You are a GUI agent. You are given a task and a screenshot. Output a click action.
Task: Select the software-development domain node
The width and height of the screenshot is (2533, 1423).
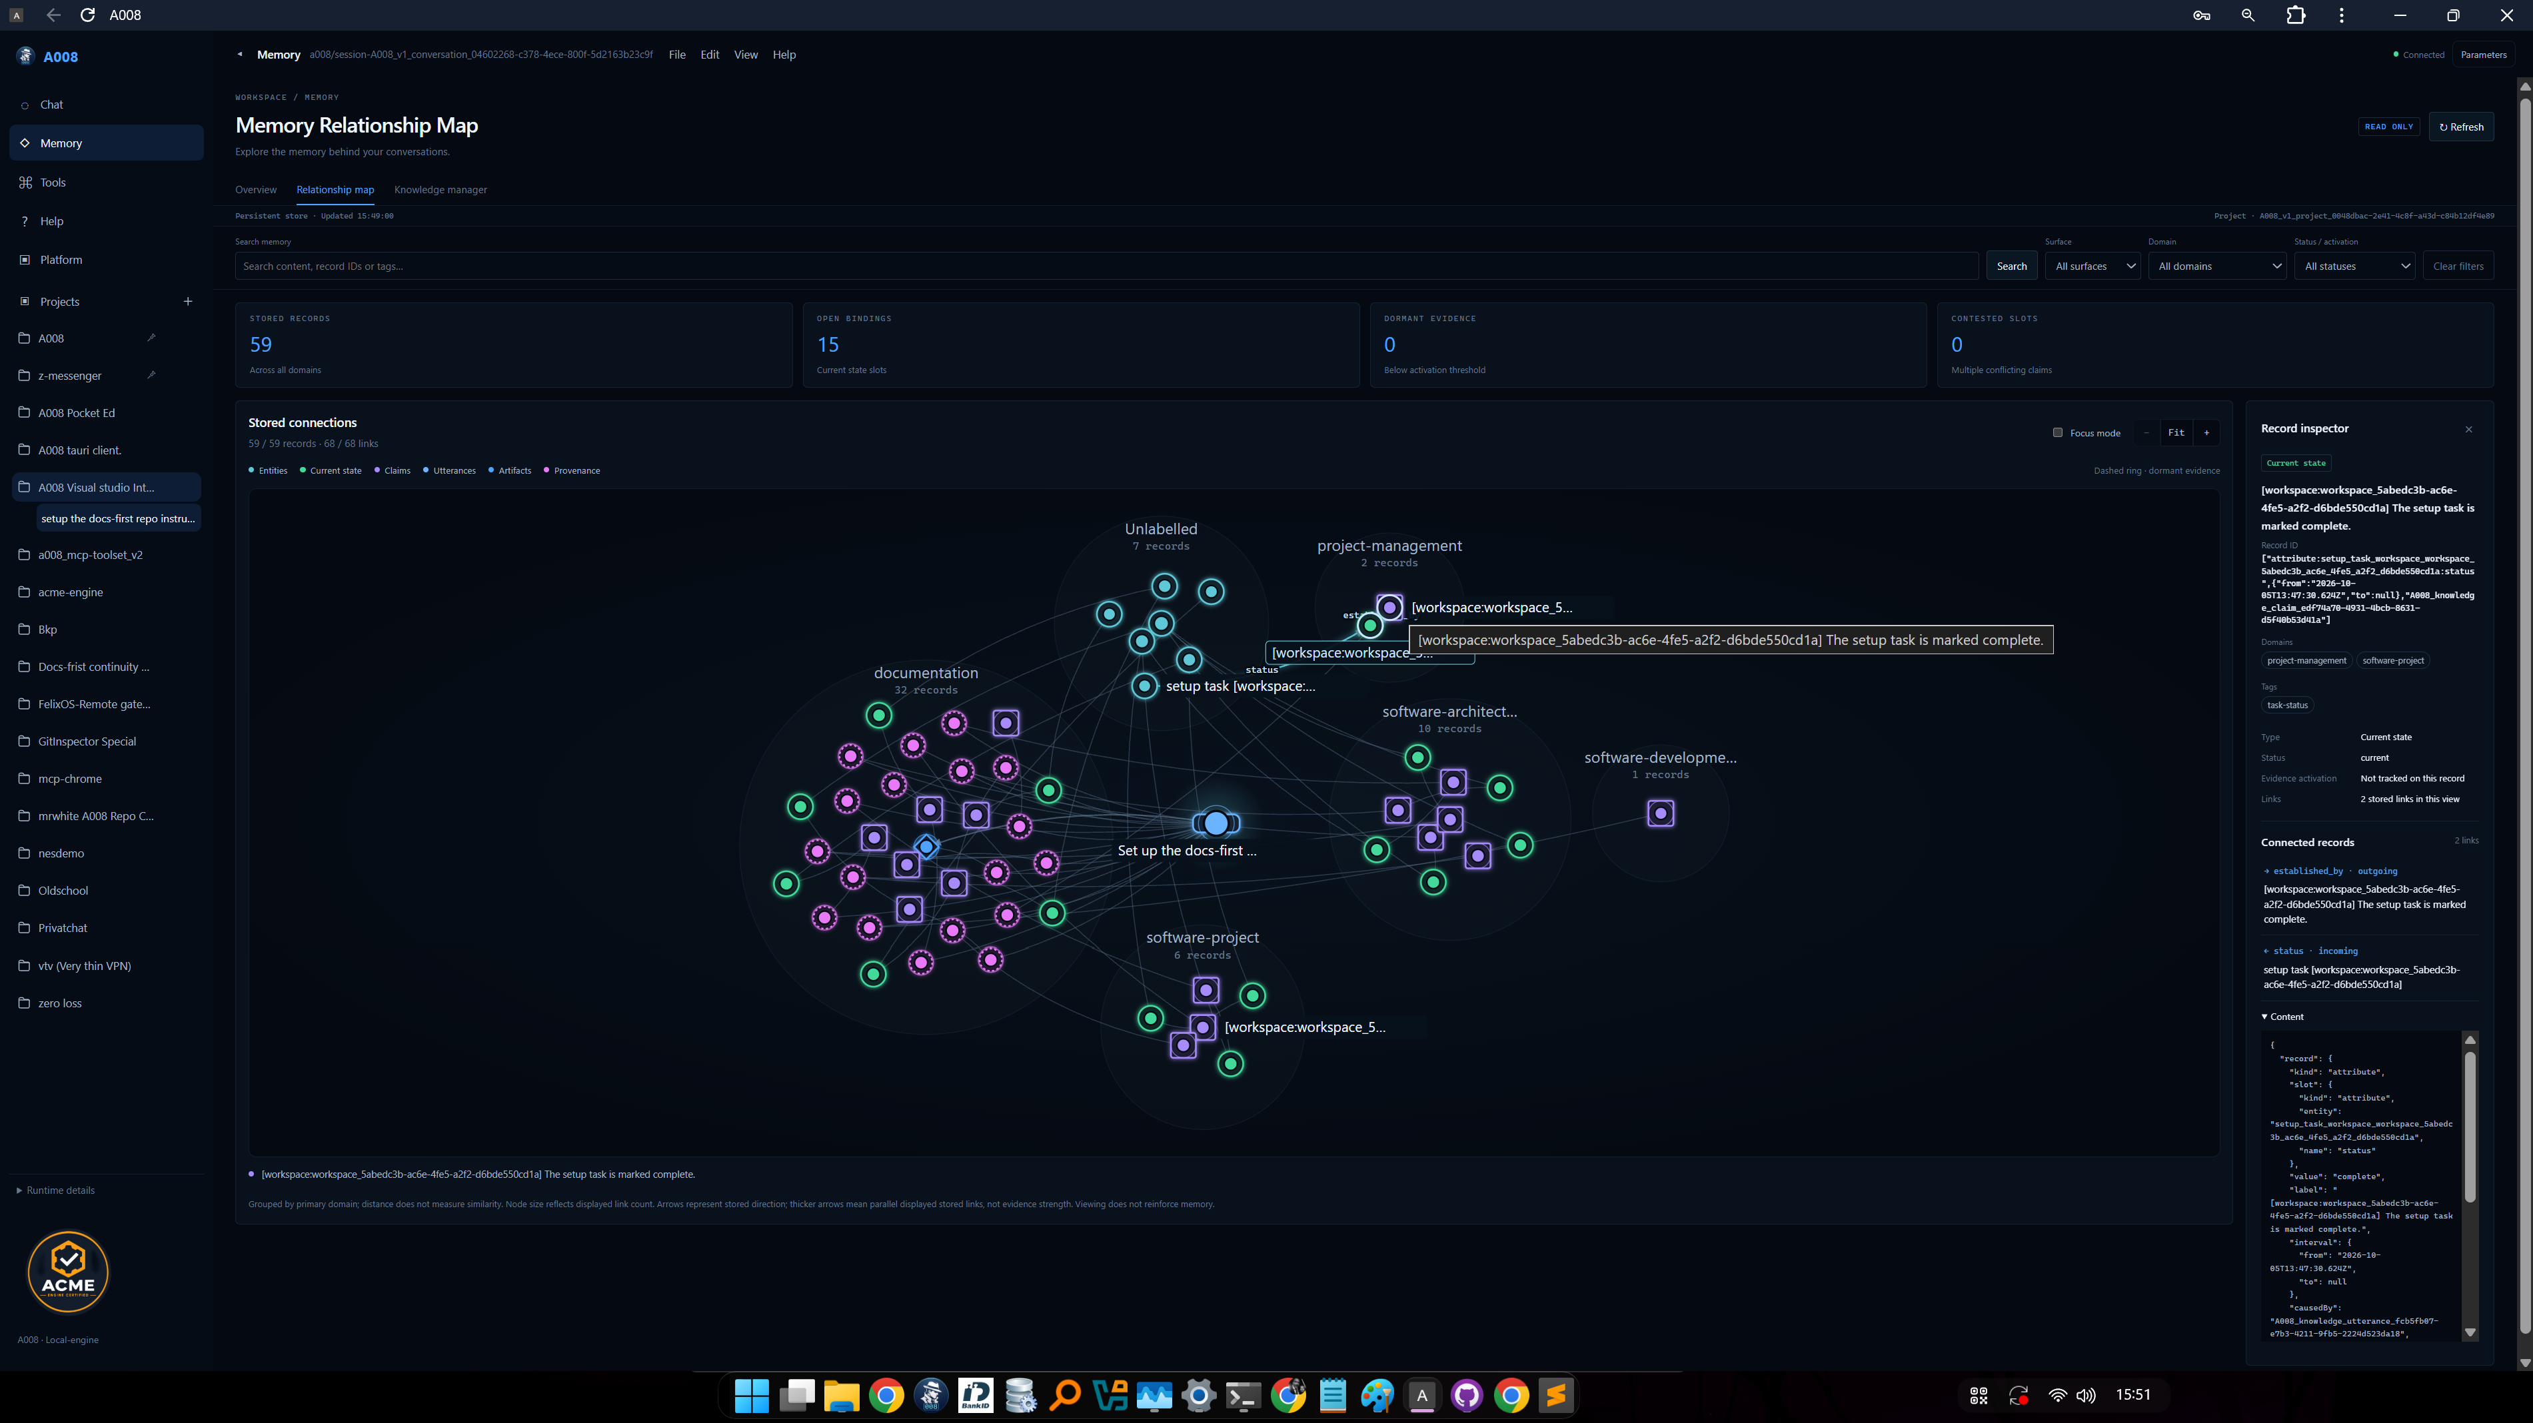coord(1661,813)
